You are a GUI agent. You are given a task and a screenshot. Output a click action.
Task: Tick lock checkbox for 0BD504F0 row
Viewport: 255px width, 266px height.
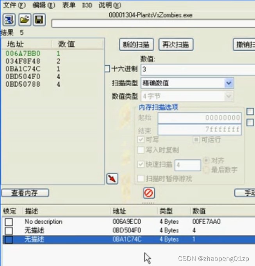tap(9, 230)
